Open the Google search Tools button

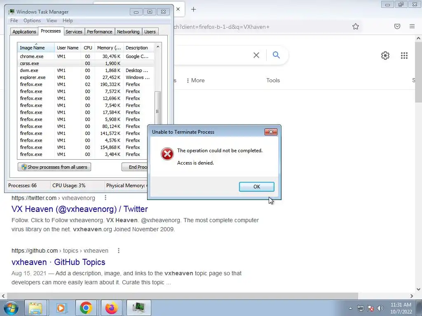[x=273, y=80]
